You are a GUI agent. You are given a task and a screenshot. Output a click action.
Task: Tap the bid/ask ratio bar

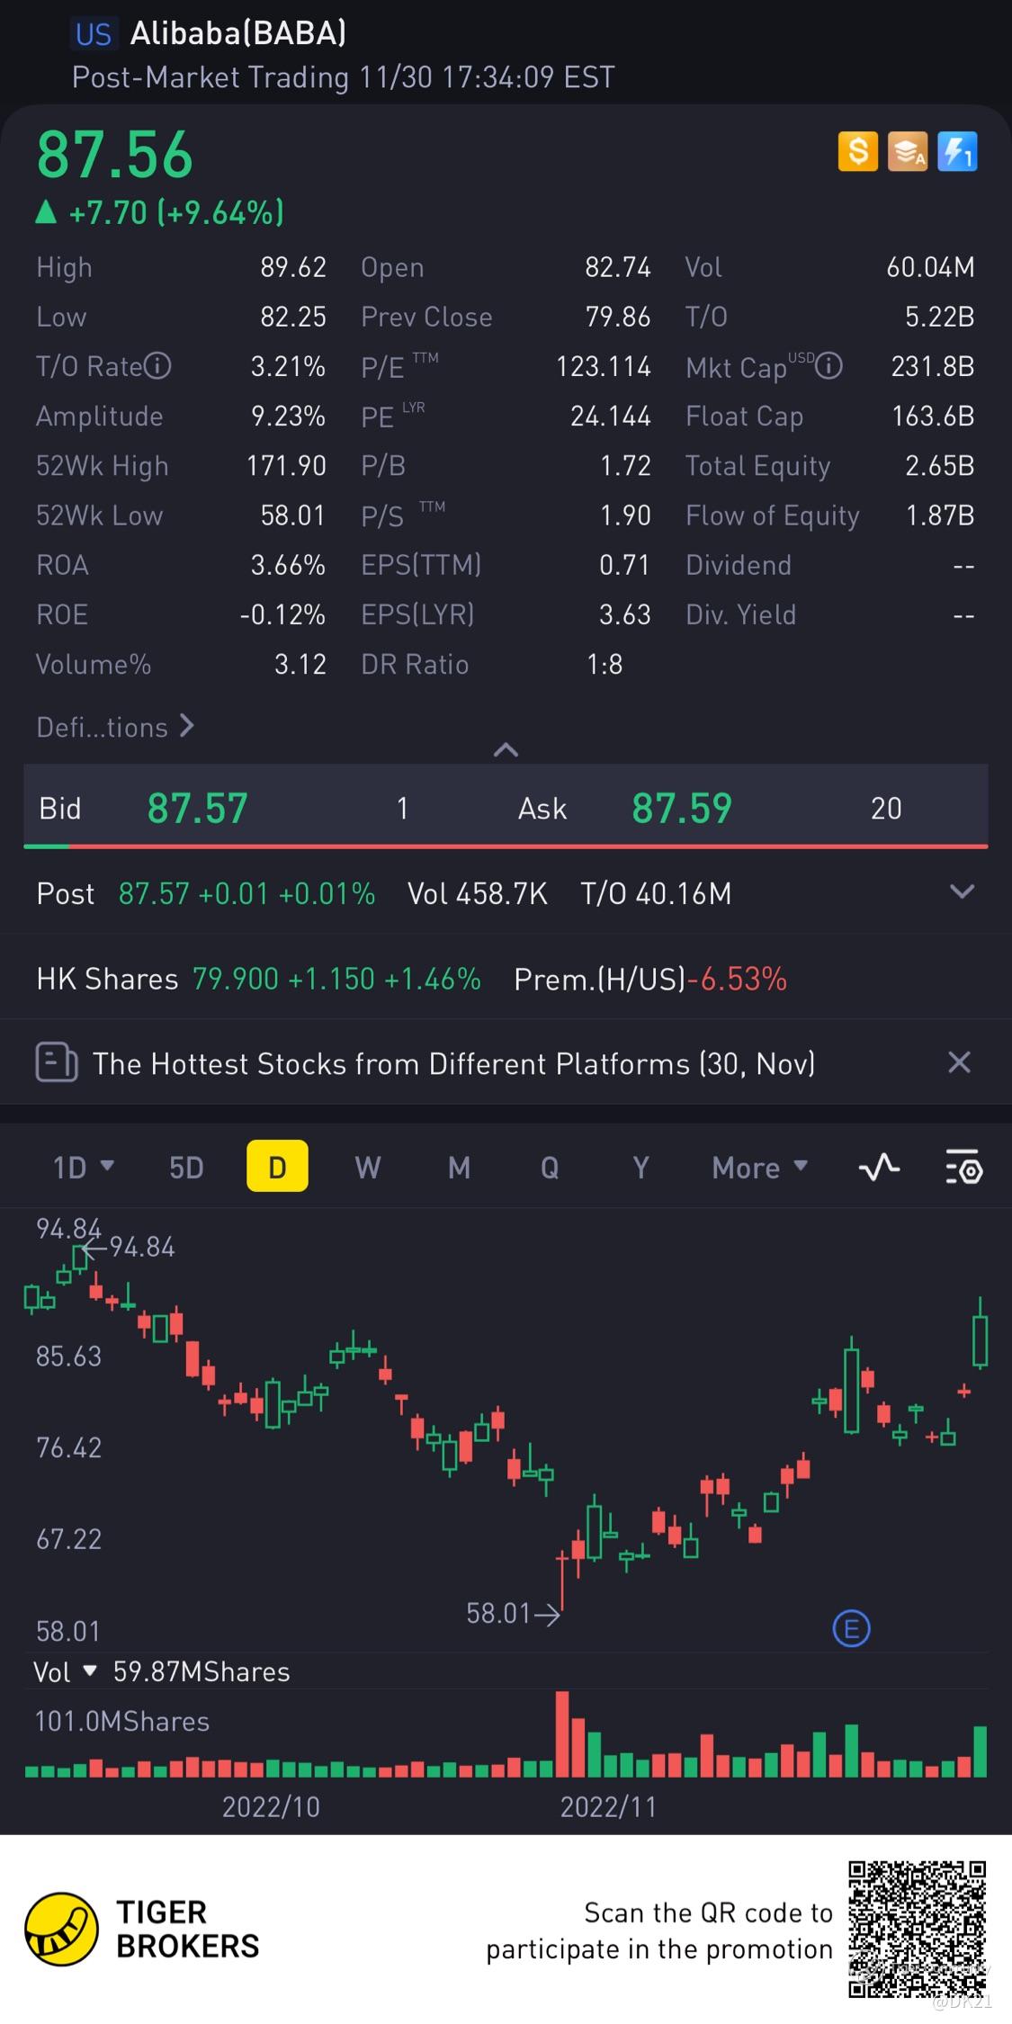[x=506, y=846]
